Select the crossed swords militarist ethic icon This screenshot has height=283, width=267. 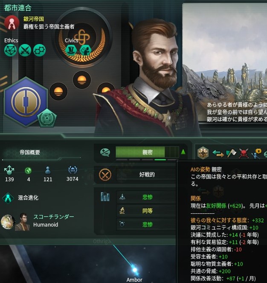tap(25, 50)
